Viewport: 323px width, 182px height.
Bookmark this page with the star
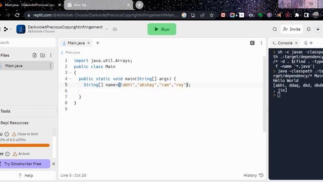[x=211, y=15]
